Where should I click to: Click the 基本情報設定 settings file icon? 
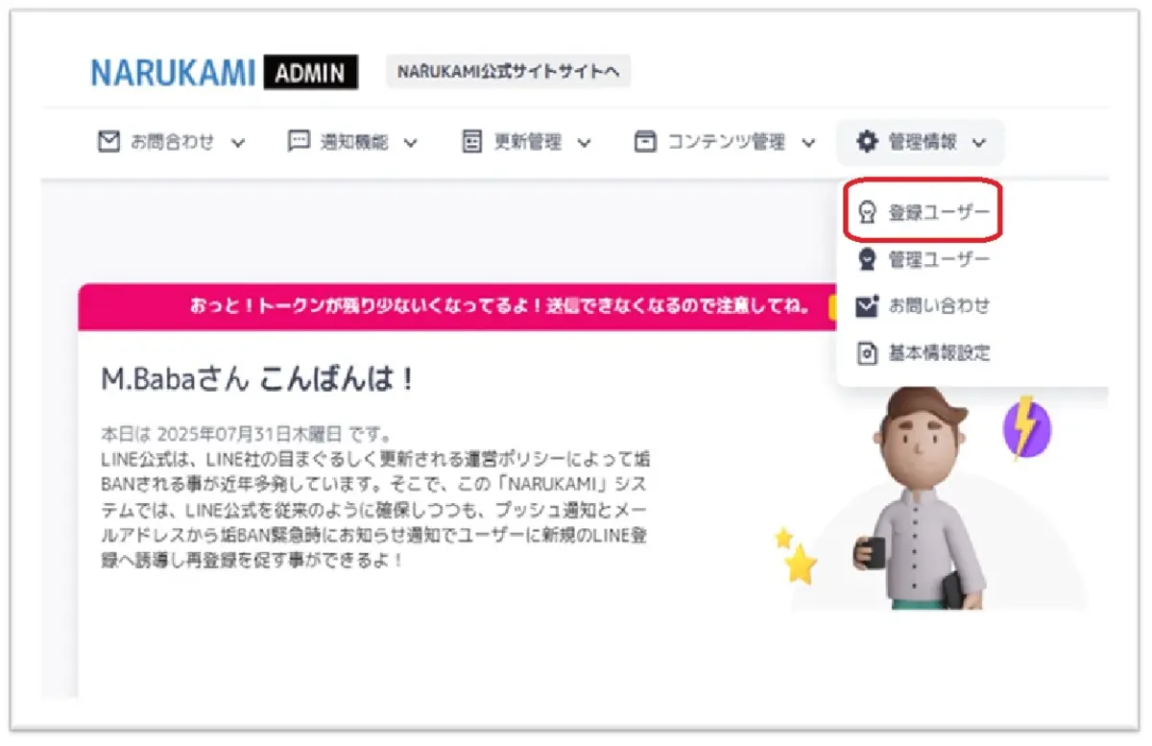click(x=867, y=353)
